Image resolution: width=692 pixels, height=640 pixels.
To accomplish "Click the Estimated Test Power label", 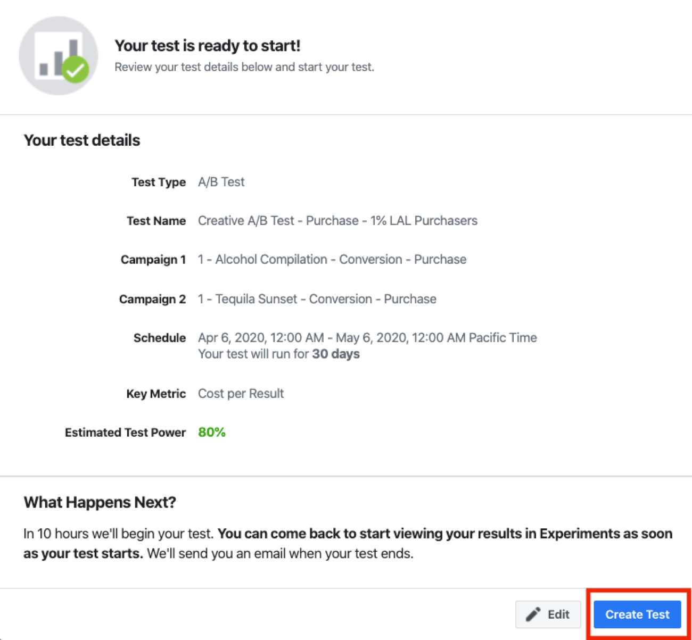I will (125, 432).
